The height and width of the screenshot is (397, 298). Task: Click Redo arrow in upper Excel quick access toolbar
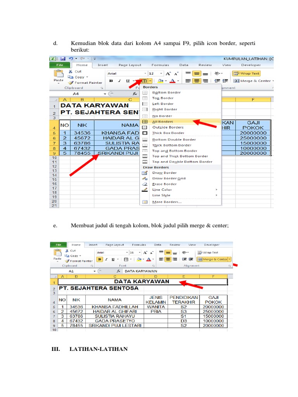coord(83,59)
